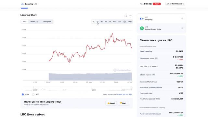The image size is (208, 117).
Task: Enable the BTC checkbox
Action: point(33,95)
